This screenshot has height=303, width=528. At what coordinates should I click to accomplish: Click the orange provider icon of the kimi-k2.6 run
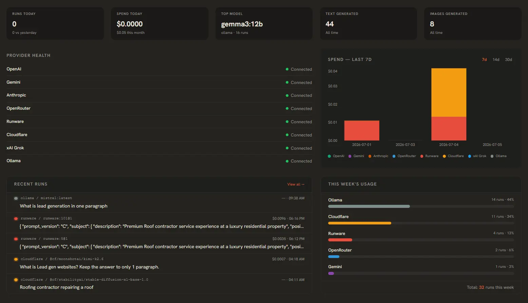tap(16, 259)
